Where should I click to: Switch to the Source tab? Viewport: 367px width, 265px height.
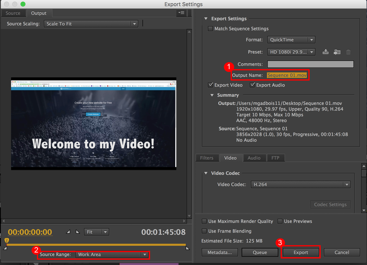click(13, 13)
